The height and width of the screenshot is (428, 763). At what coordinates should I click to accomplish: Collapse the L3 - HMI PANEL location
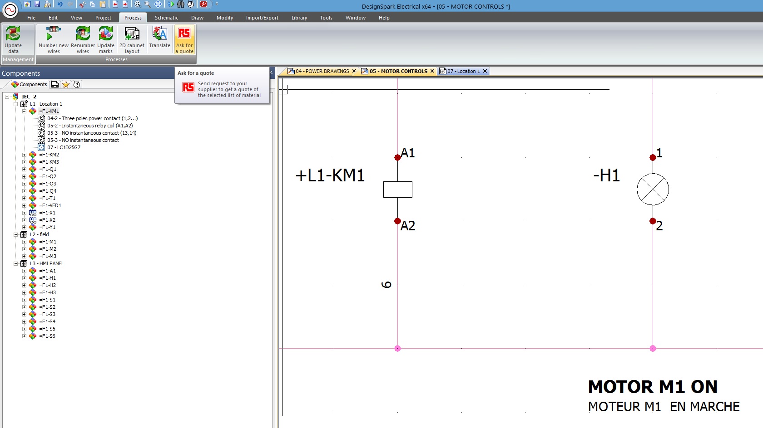[16, 263]
